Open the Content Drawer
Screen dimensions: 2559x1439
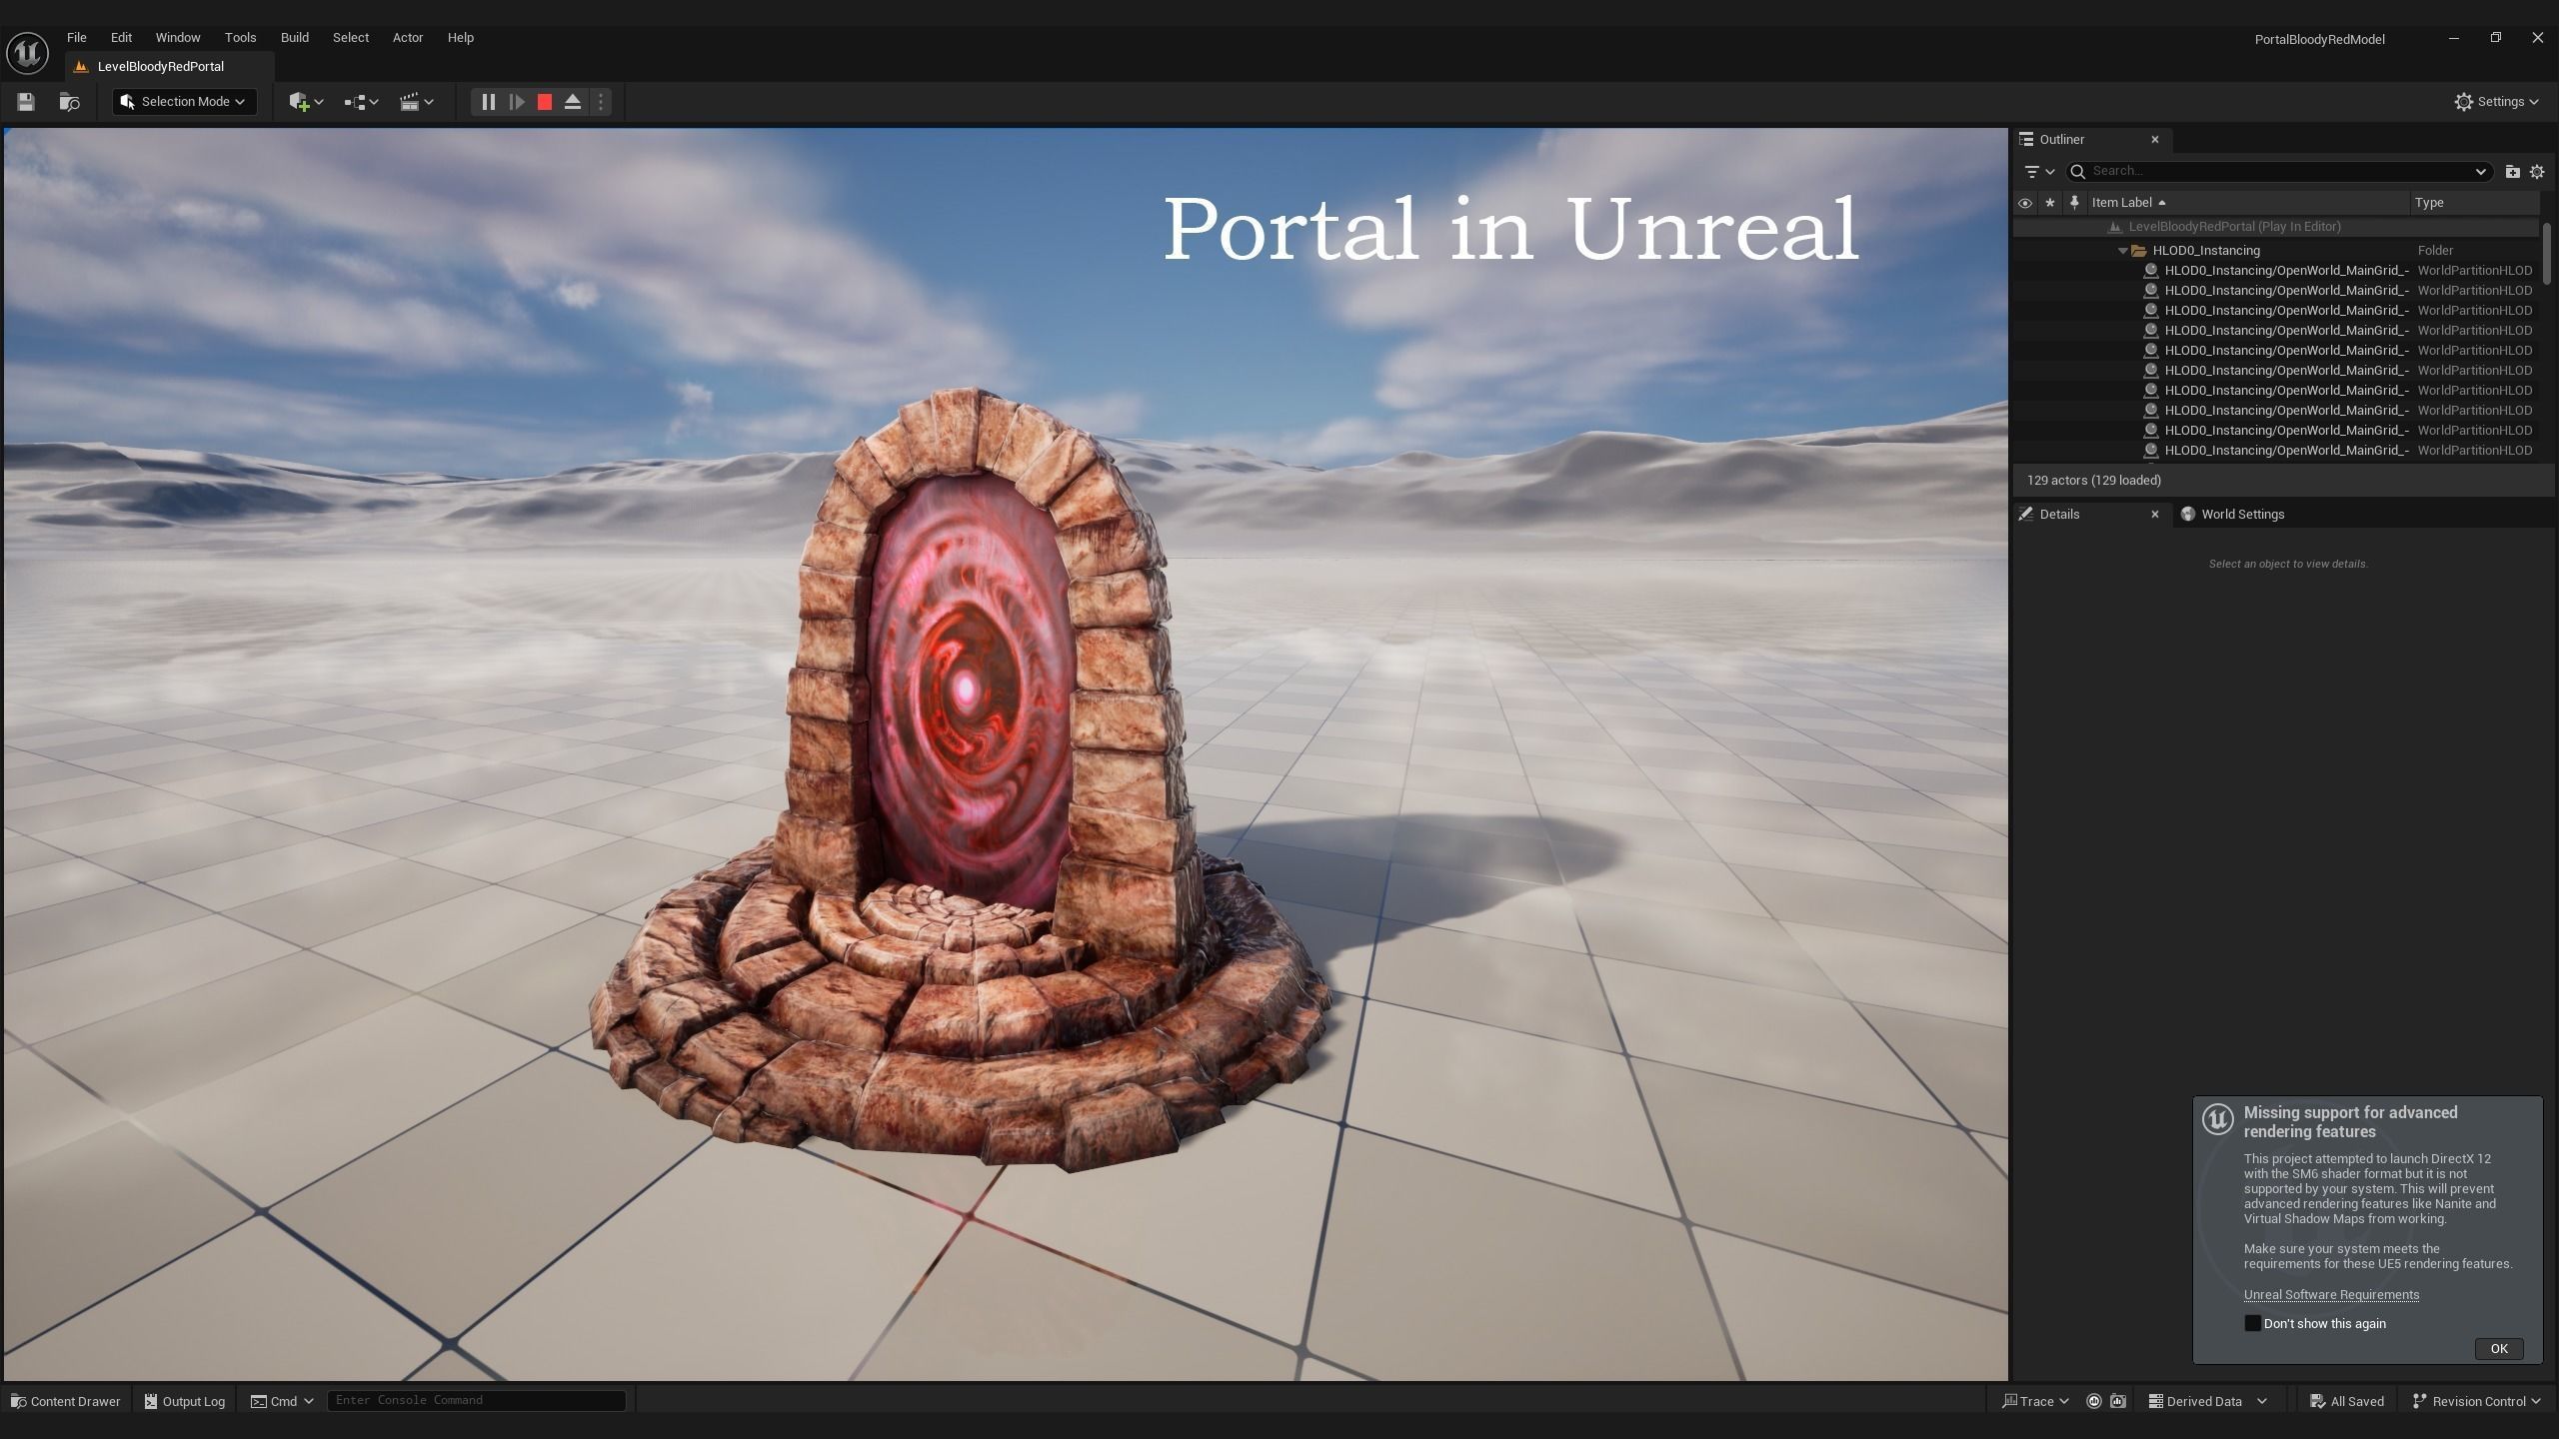pyautogui.click(x=65, y=1401)
